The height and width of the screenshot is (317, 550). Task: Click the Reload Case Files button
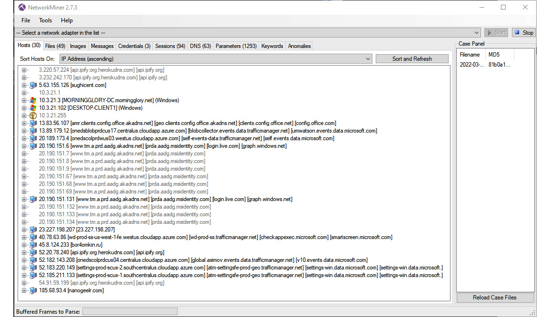click(x=495, y=298)
